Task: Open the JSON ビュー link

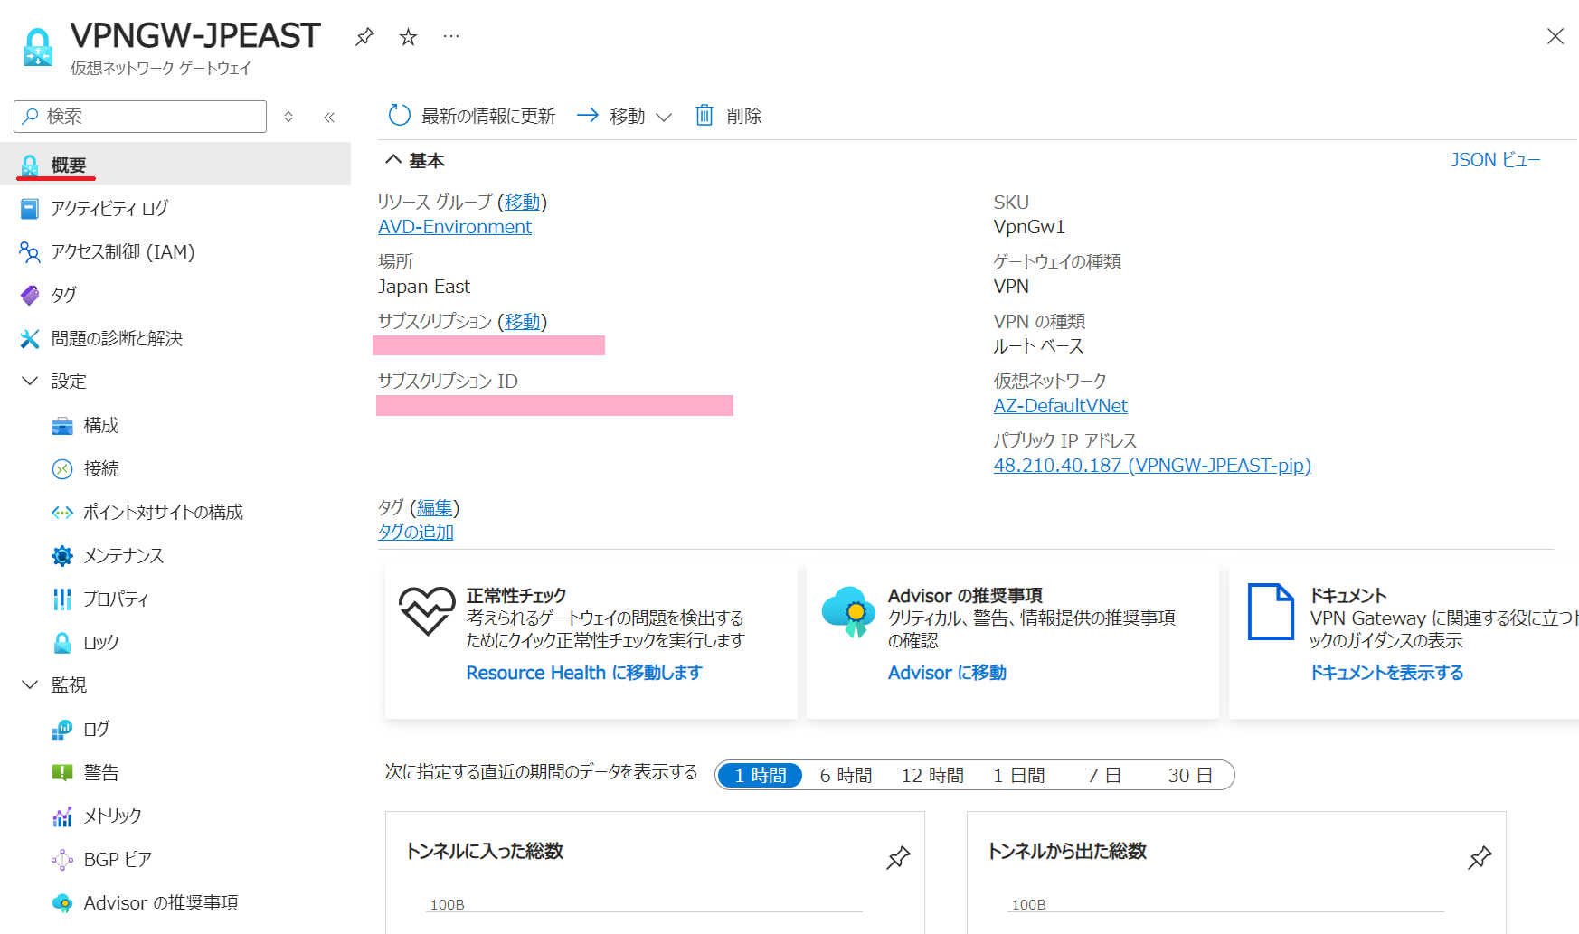Action: [1496, 160]
